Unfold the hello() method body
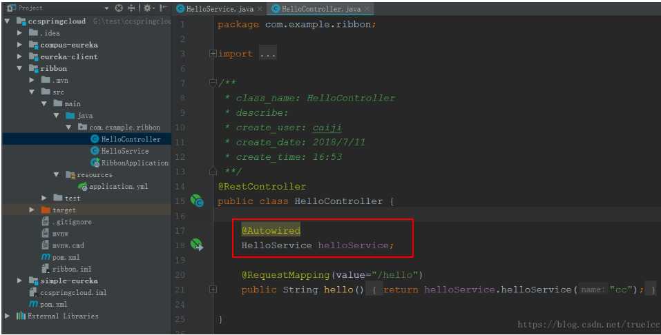Screen dimensions: 661x335 213,289
